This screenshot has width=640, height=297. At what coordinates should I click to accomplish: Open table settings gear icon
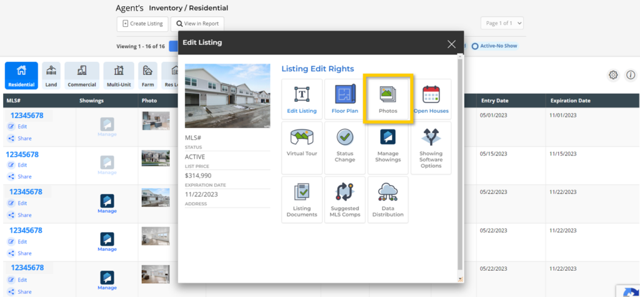(613, 75)
